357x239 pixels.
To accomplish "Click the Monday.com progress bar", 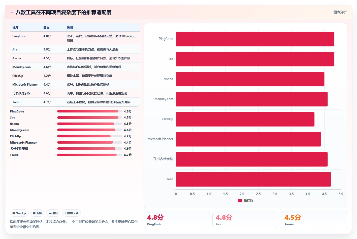I will (89, 130).
